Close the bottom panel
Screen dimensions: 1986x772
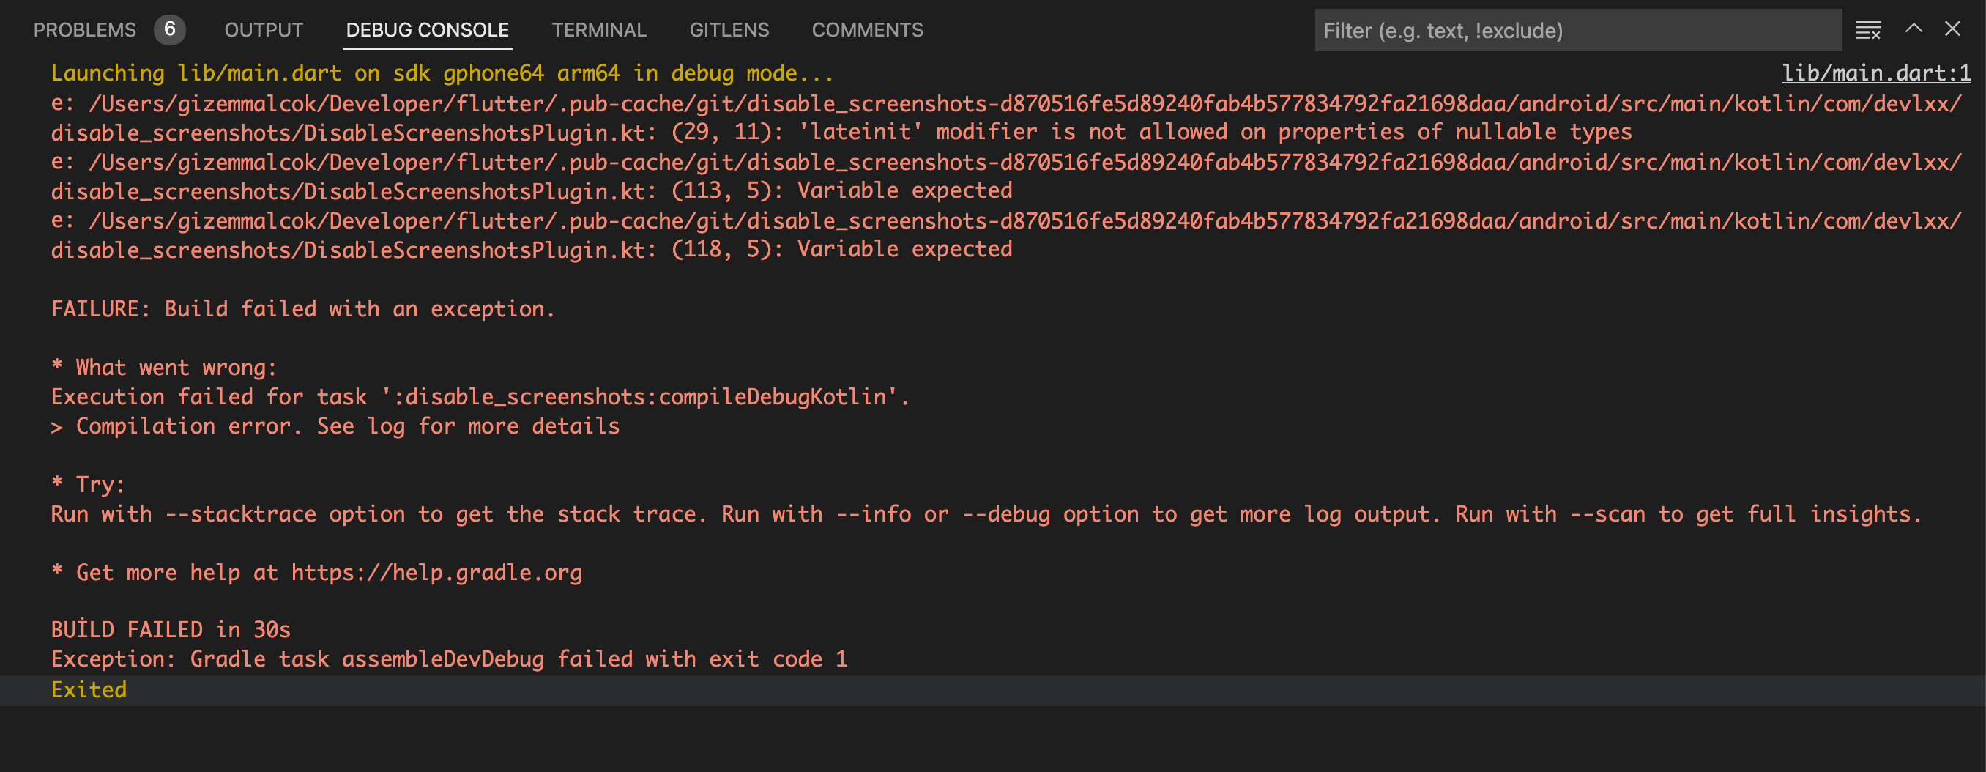(x=1952, y=29)
